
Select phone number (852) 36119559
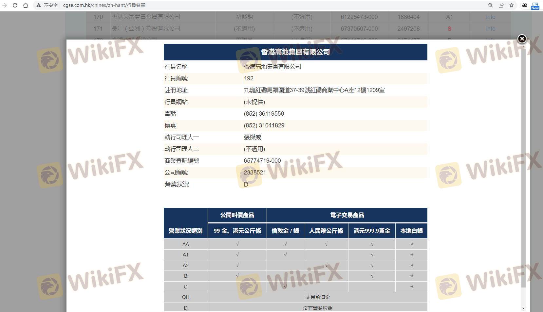point(264,114)
